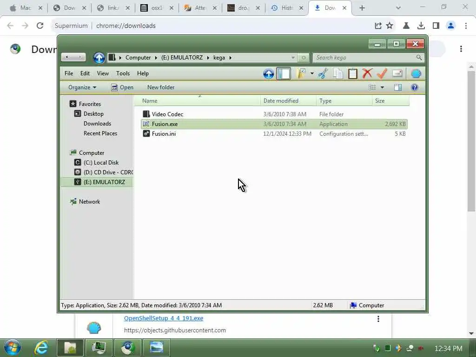Image resolution: width=476 pixels, height=357 pixels.
Task: Select Downloads in the navigation pane
Action: coord(97,124)
